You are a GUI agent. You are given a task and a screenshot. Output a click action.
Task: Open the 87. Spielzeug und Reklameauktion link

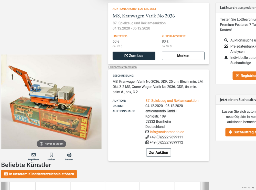pos(172,101)
